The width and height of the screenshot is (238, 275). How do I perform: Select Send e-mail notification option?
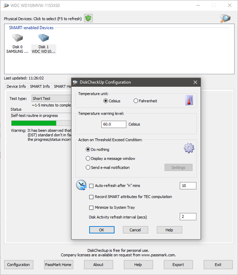click(88, 168)
